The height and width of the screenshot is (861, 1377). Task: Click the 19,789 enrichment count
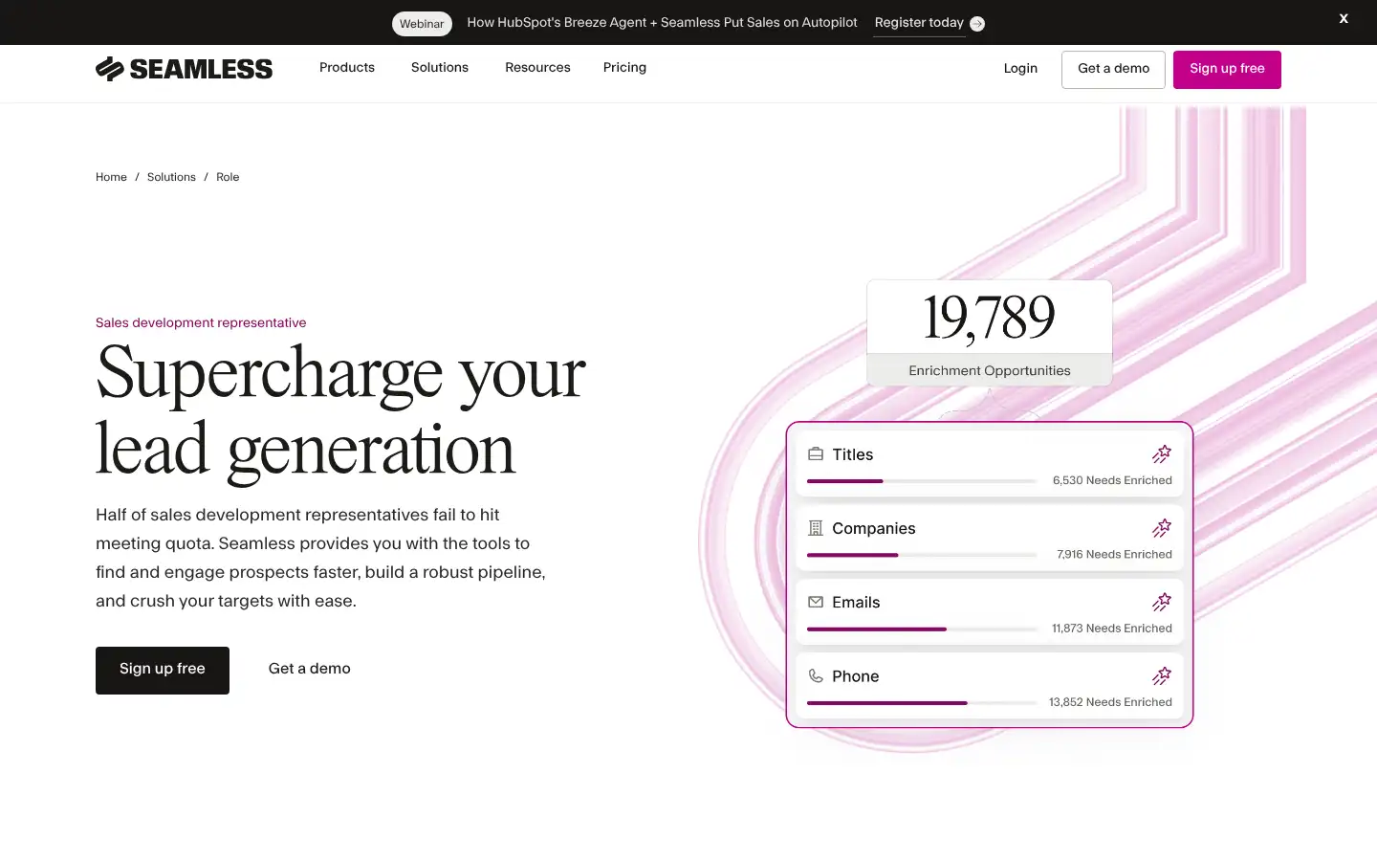[989, 318]
